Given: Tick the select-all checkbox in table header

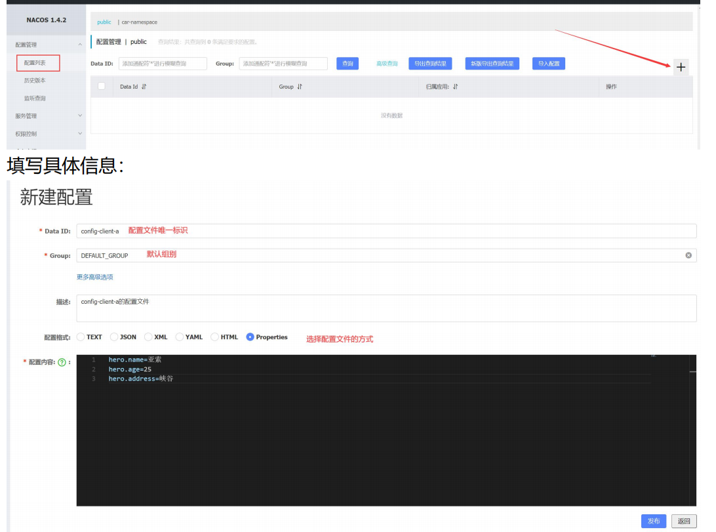Looking at the screenshot, I should pyautogui.click(x=102, y=86).
